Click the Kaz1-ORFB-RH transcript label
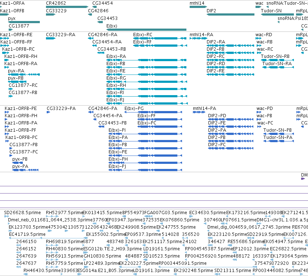The height and width of the screenshot is (276, 308). coord(21,56)
